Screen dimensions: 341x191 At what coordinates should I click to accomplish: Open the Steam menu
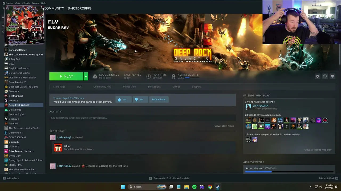(x=9, y=3)
